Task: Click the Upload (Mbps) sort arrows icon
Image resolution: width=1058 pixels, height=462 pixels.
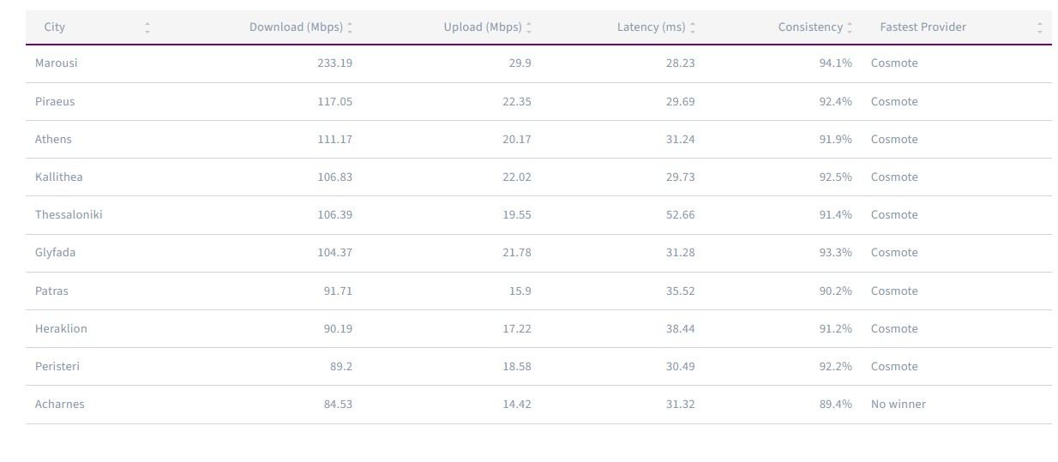Action: pos(529,27)
